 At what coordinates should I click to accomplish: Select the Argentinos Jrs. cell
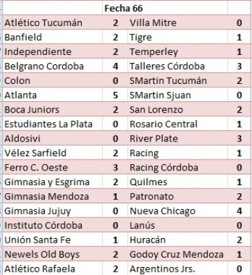coord(178,268)
